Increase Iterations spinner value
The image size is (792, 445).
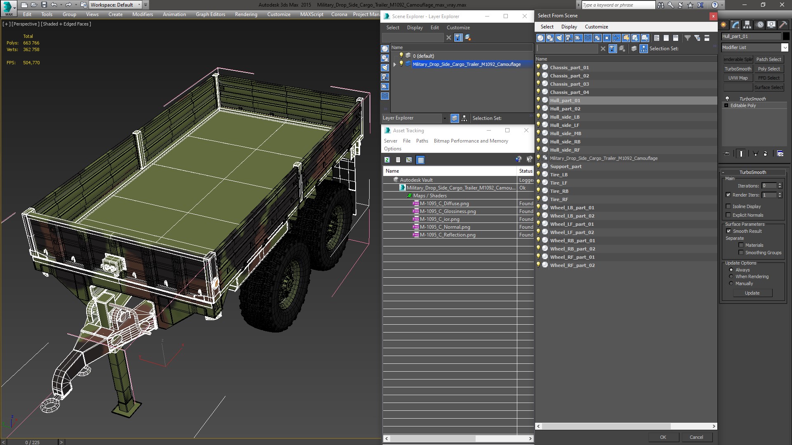[780, 184]
